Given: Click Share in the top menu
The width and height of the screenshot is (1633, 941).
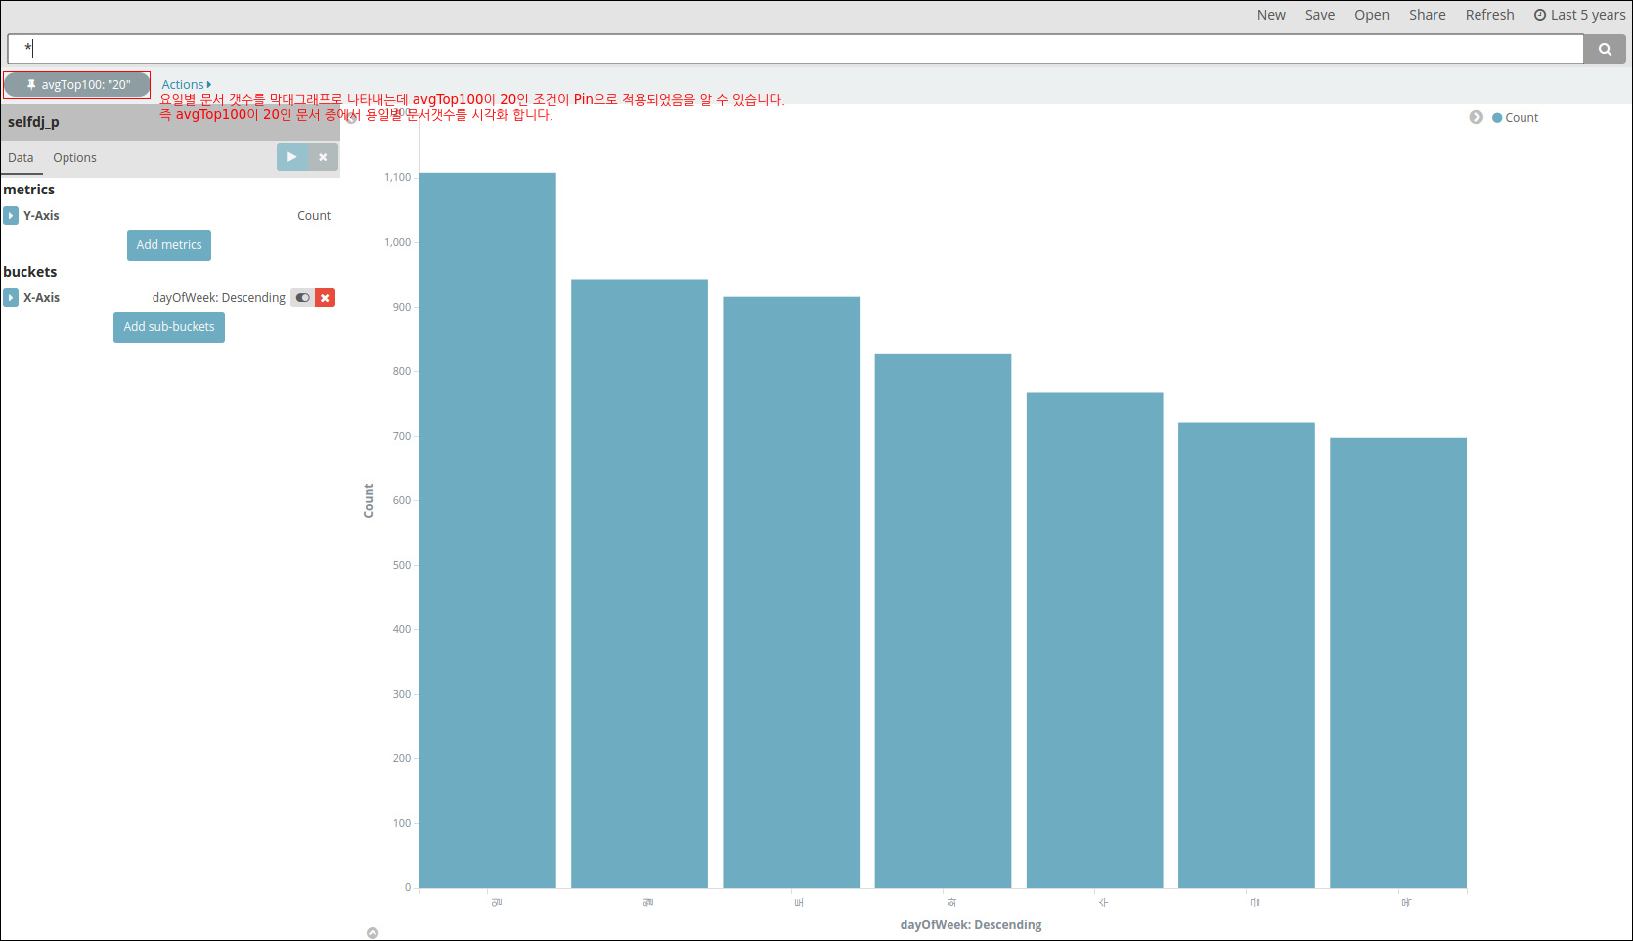Looking at the screenshot, I should 1428,15.
